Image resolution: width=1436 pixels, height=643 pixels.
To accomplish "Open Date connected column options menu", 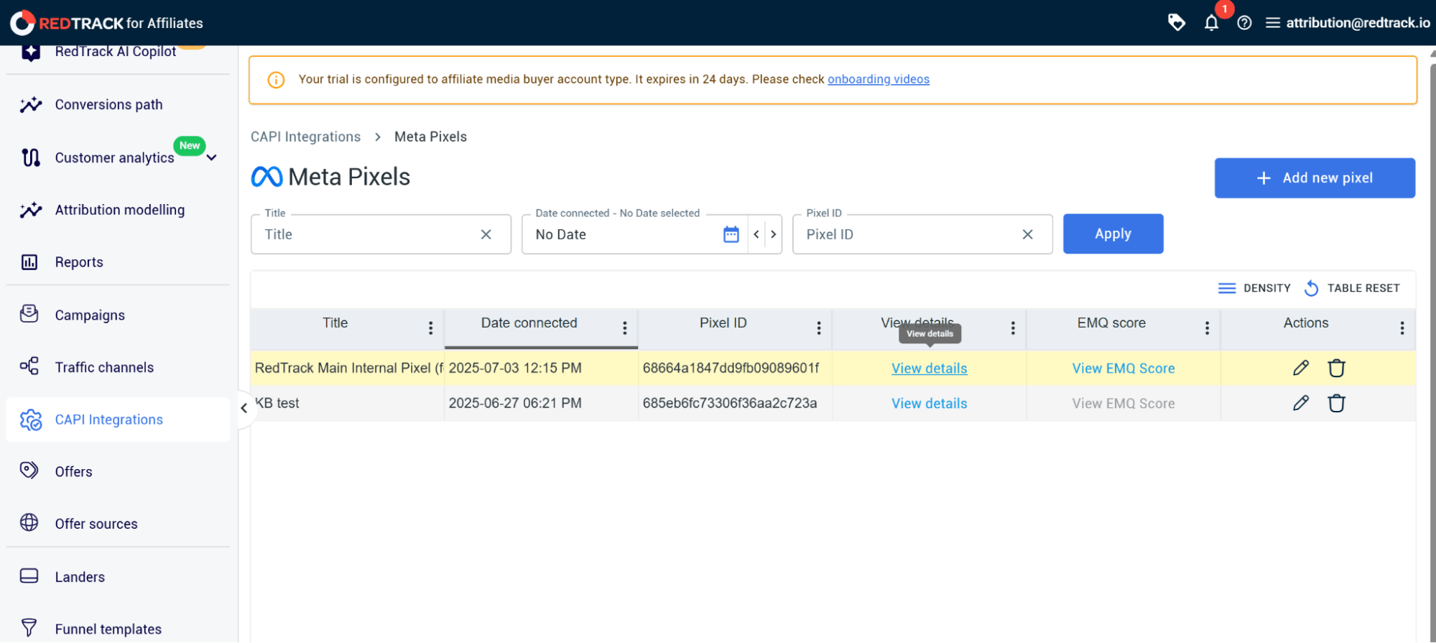I will tap(625, 328).
